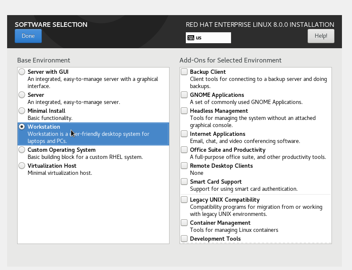Screen dimensions: 352x270
Task: Check the Development Tools add-on
Action: pyautogui.click(x=184, y=239)
